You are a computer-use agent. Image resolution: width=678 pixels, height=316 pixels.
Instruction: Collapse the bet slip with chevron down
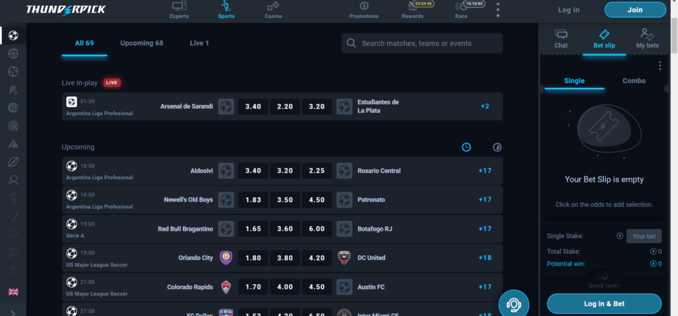click(604, 278)
